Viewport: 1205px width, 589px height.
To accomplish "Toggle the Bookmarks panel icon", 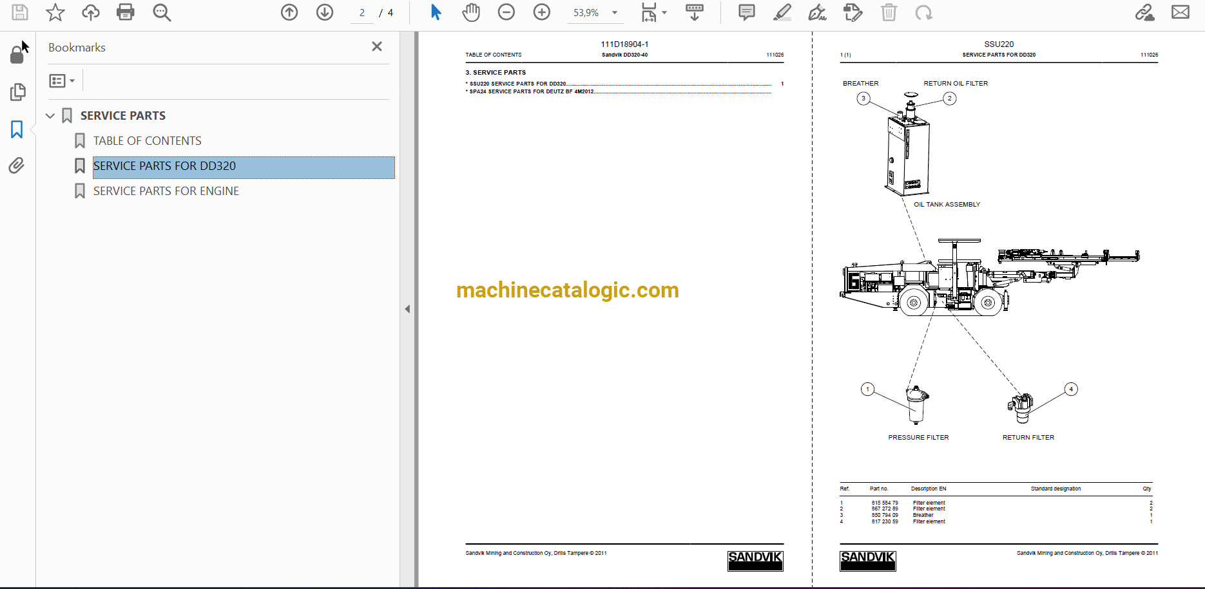I will 17,129.
